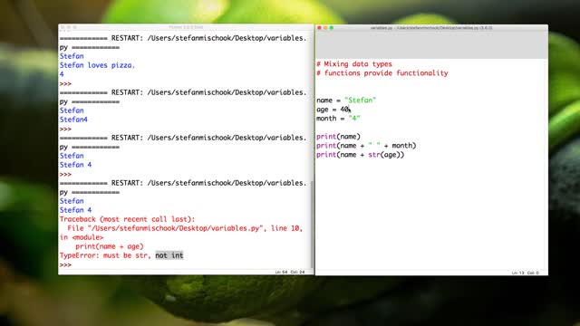The width and height of the screenshot is (580, 326).
Task: Click the "# Mixing data types" comment
Action: tap(354, 64)
